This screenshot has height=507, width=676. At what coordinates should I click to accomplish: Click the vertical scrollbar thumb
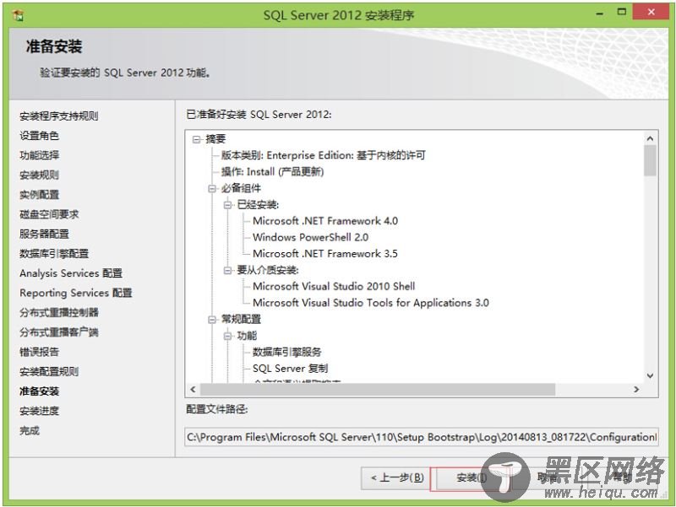[x=650, y=160]
